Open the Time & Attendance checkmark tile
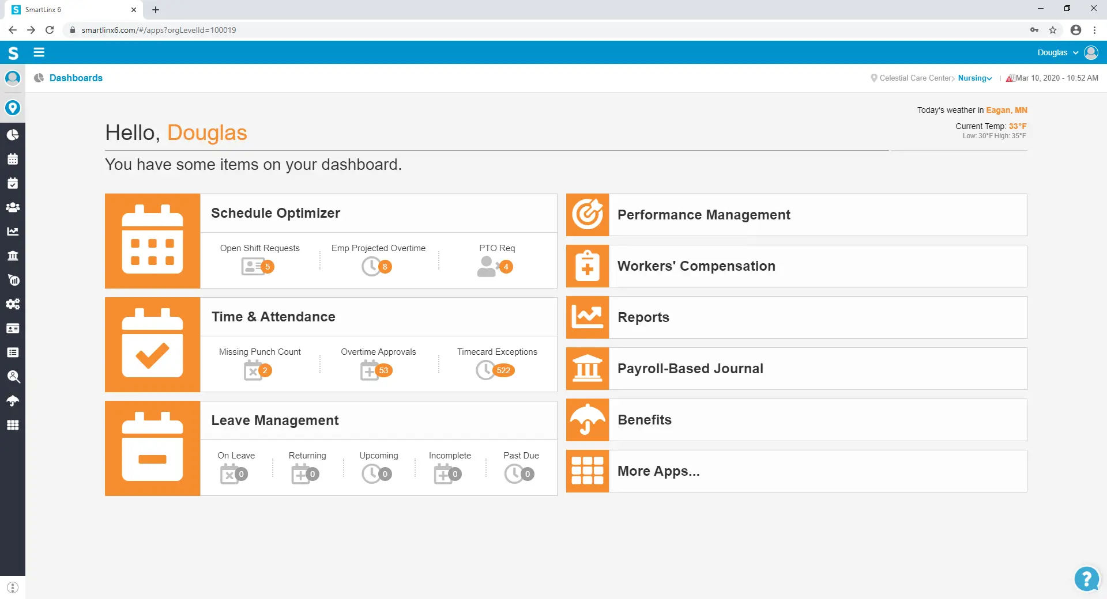 click(x=152, y=344)
